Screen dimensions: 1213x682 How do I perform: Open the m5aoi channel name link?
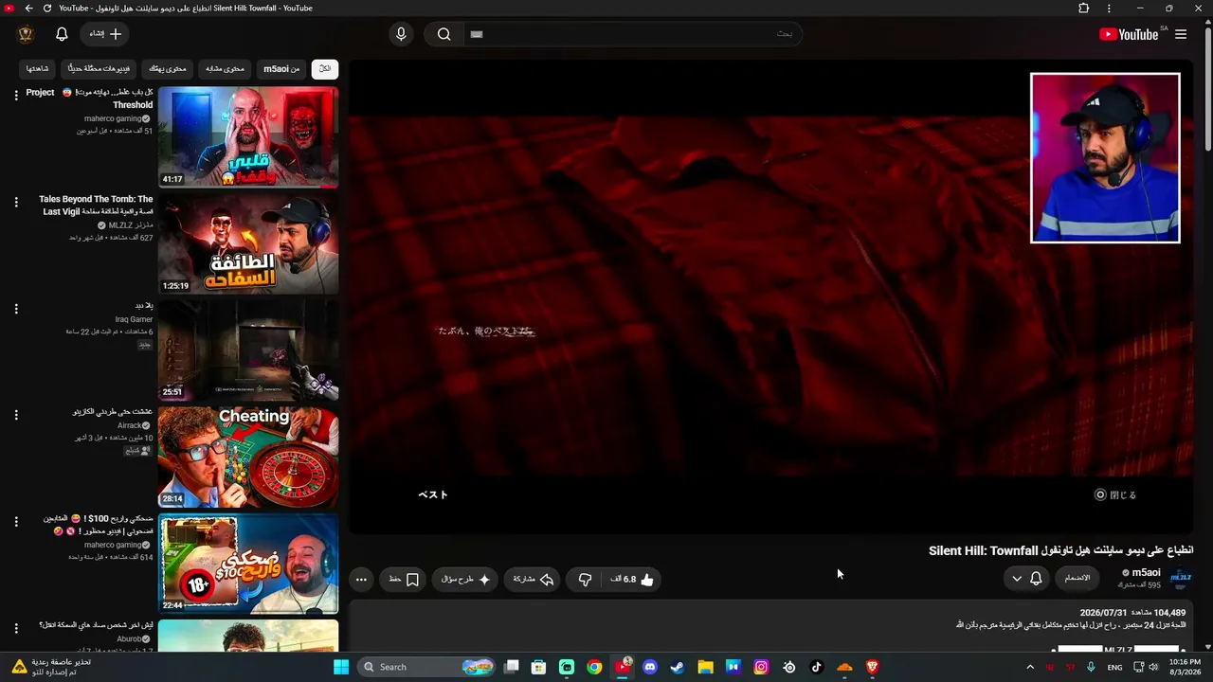click(x=1147, y=572)
